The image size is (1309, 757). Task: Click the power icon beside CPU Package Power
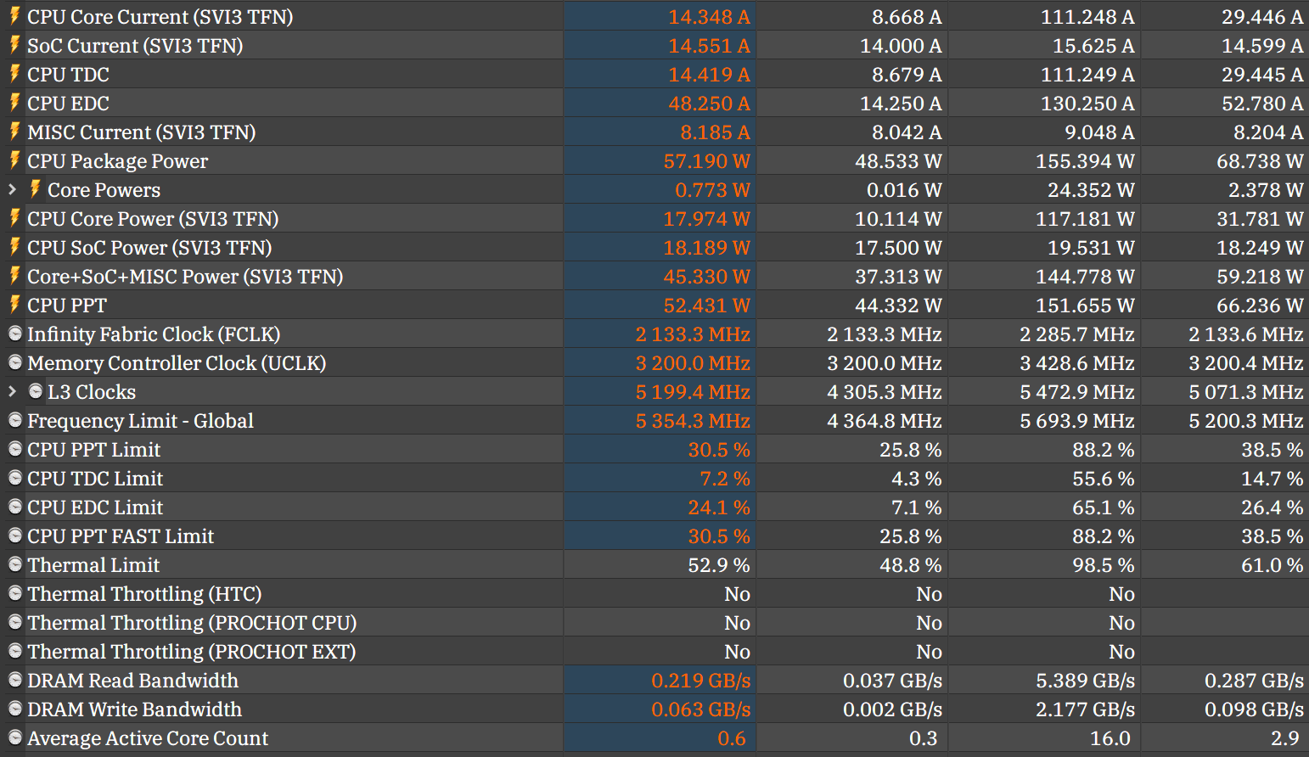[14, 160]
